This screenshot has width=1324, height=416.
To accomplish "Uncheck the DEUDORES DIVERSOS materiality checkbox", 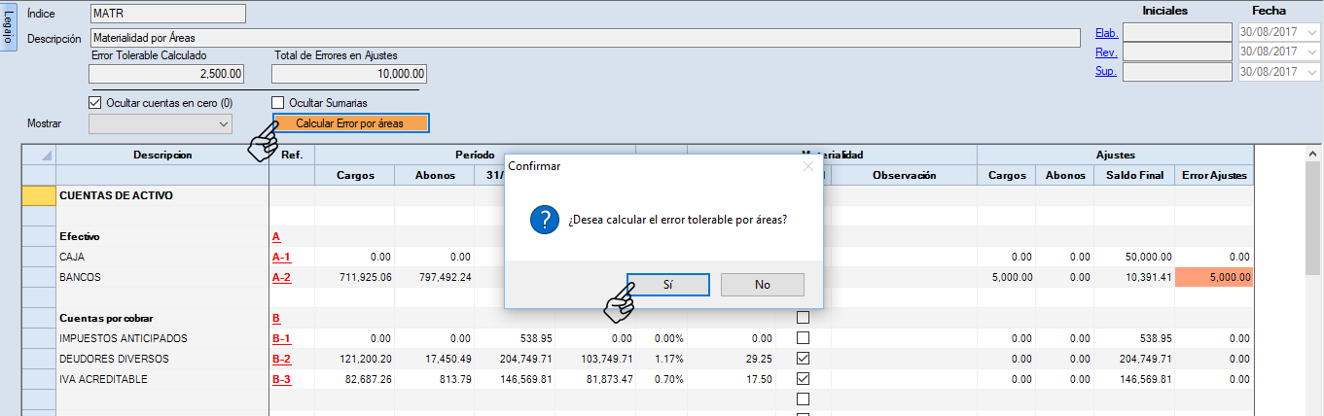I will [x=803, y=359].
